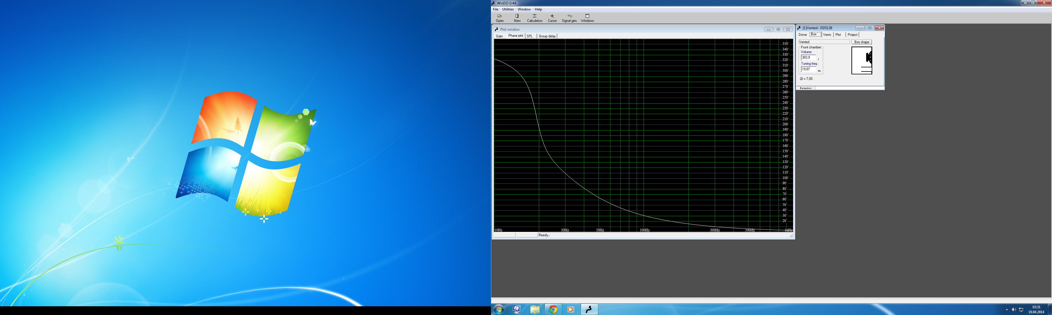Click the volume speaker tray icon
Image resolution: width=1052 pixels, height=315 pixels.
pyautogui.click(x=1014, y=310)
